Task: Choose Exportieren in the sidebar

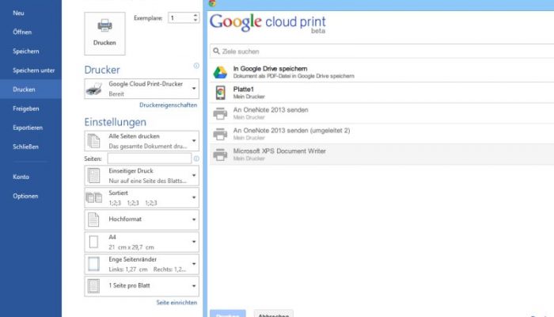Action: coord(28,128)
